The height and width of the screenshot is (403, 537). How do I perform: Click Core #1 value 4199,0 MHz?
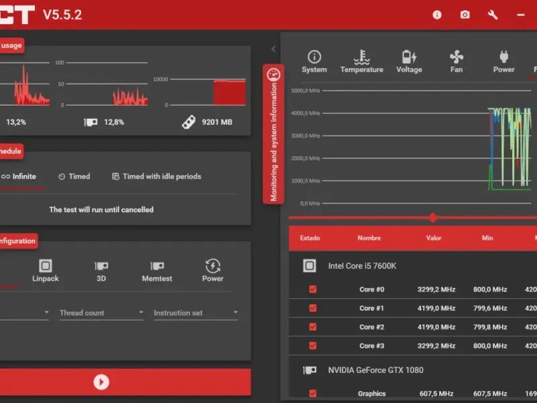(x=436, y=308)
